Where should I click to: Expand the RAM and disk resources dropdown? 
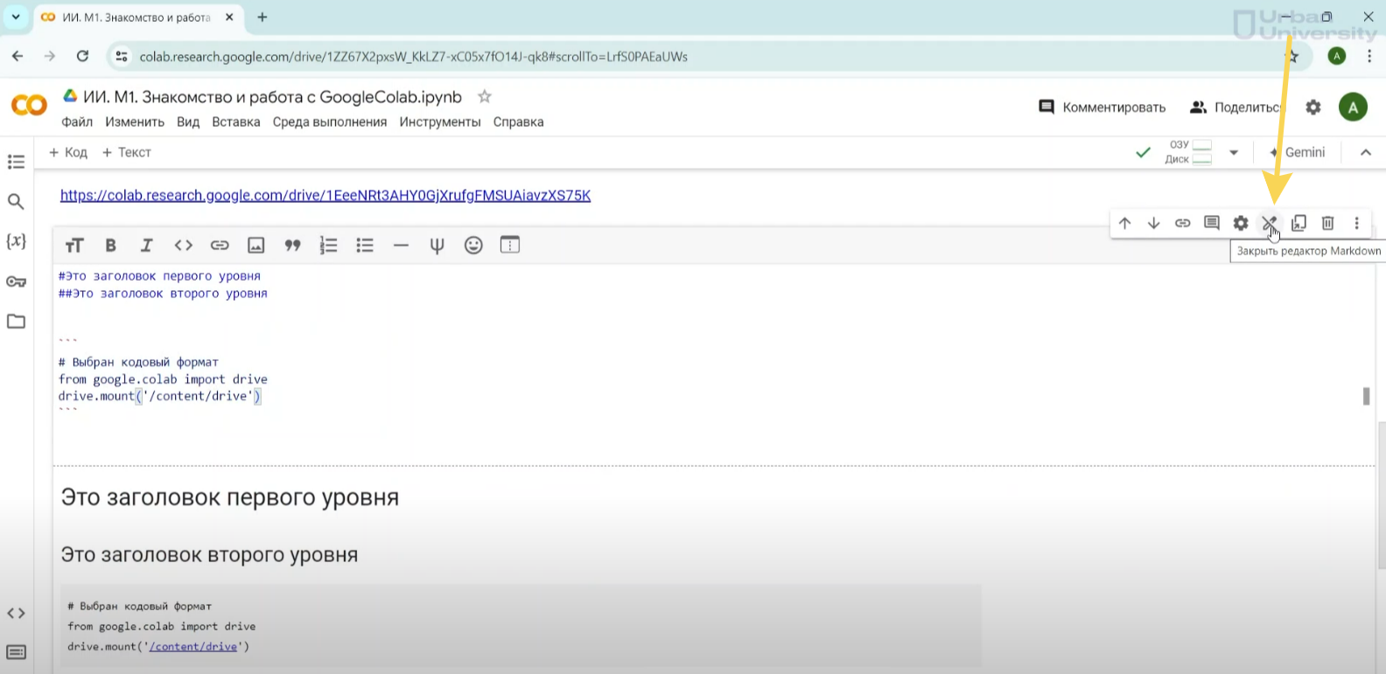click(x=1233, y=152)
